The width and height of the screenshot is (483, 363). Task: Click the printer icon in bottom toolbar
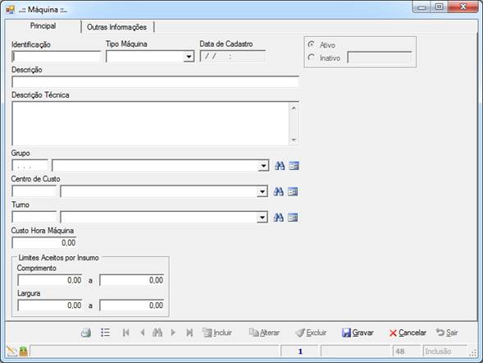click(x=86, y=333)
